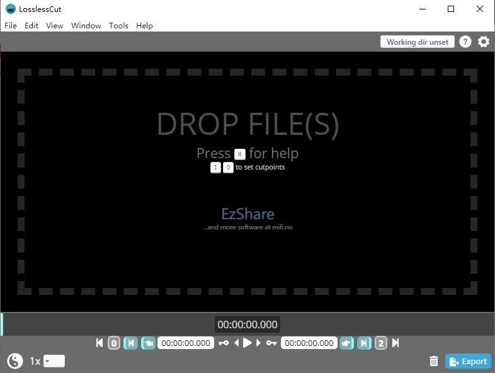Viewport: 495px width, 373px height.
Task: Jump to cut start marker
Action: (x=131, y=343)
